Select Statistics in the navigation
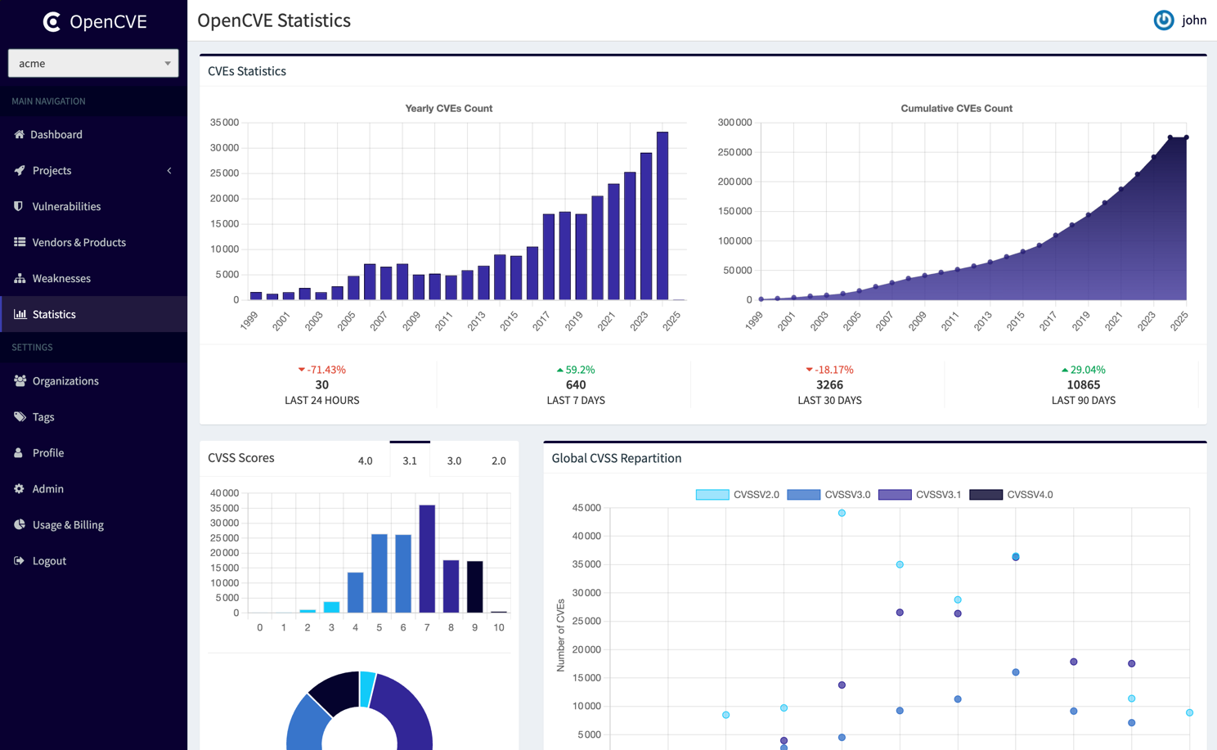Screen dimensions: 1217x750 [x=93, y=314]
